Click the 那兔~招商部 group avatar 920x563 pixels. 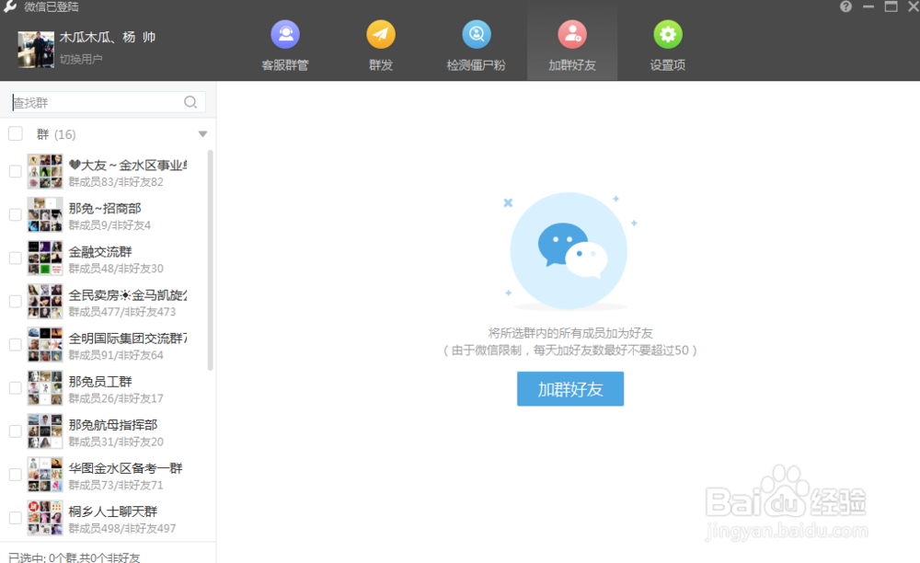tap(45, 214)
